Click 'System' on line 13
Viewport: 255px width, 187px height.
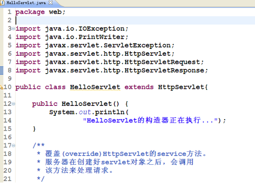coord(62,112)
